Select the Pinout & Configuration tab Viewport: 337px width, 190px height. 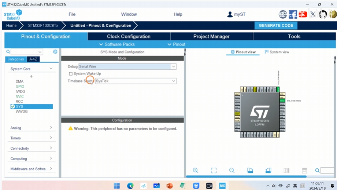click(46, 36)
